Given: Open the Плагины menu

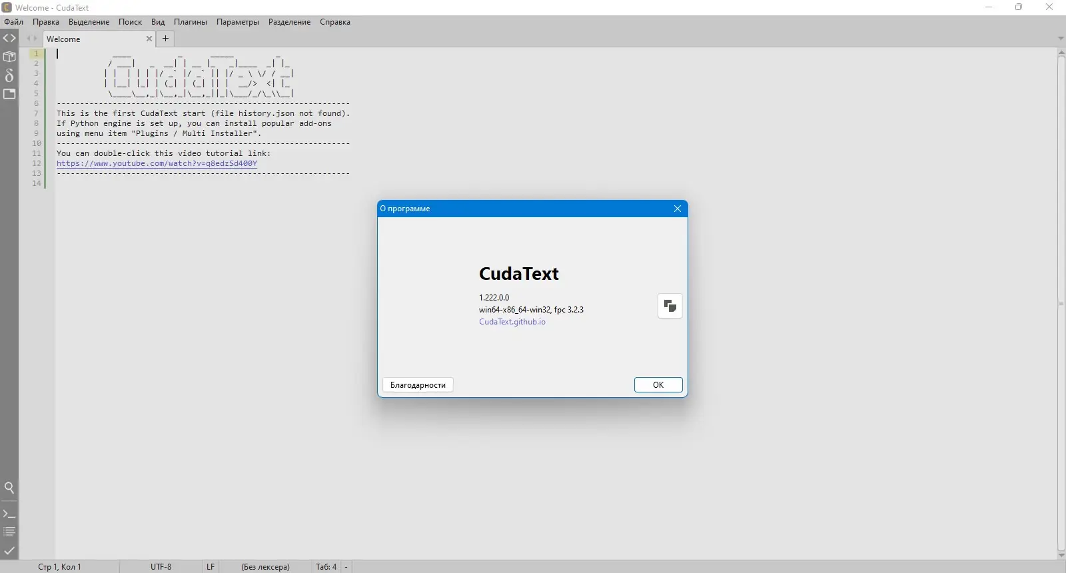Looking at the screenshot, I should tap(191, 22).
